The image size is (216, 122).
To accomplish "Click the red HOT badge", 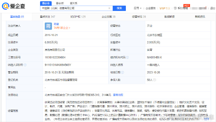I will point(187,6).
